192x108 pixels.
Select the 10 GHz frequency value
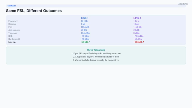[84, 21]
